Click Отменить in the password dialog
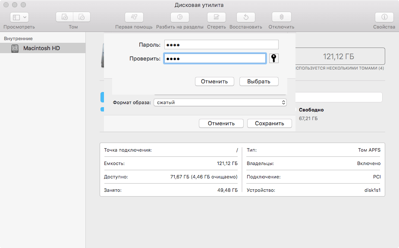The height and width of the screenshot is (248, 399). coord(214,81)
